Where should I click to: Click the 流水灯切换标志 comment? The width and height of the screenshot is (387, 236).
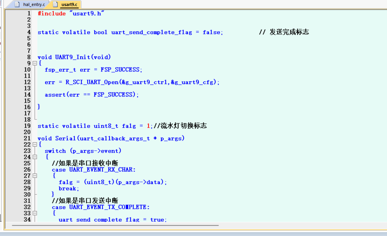[x=180, y=126]
